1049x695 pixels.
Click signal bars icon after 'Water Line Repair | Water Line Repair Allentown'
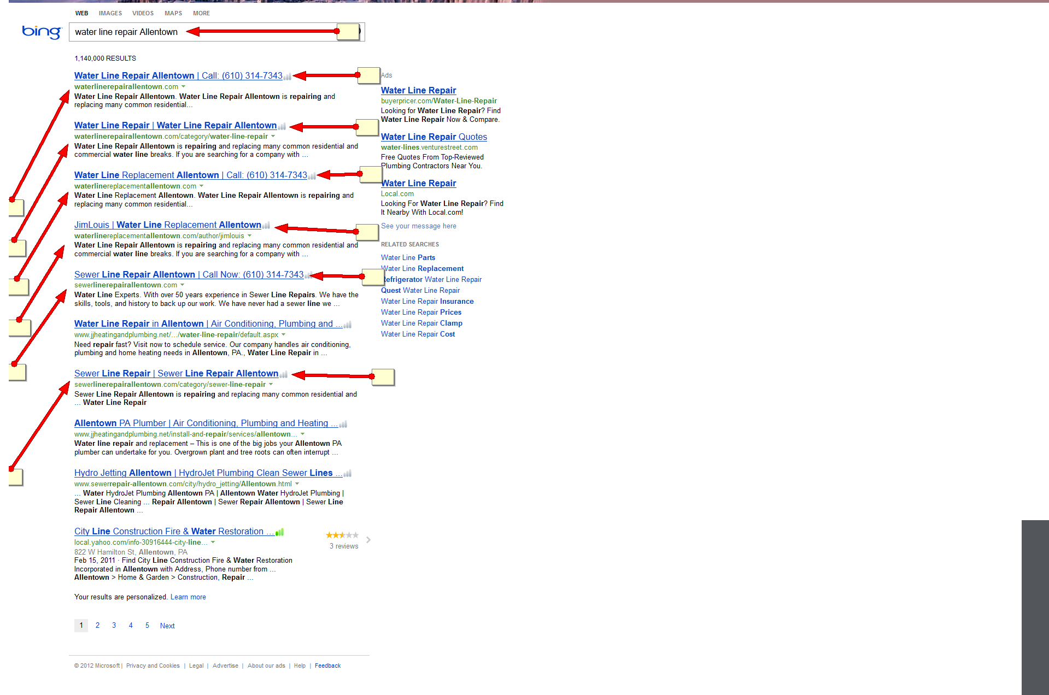(x=282, y=126)
